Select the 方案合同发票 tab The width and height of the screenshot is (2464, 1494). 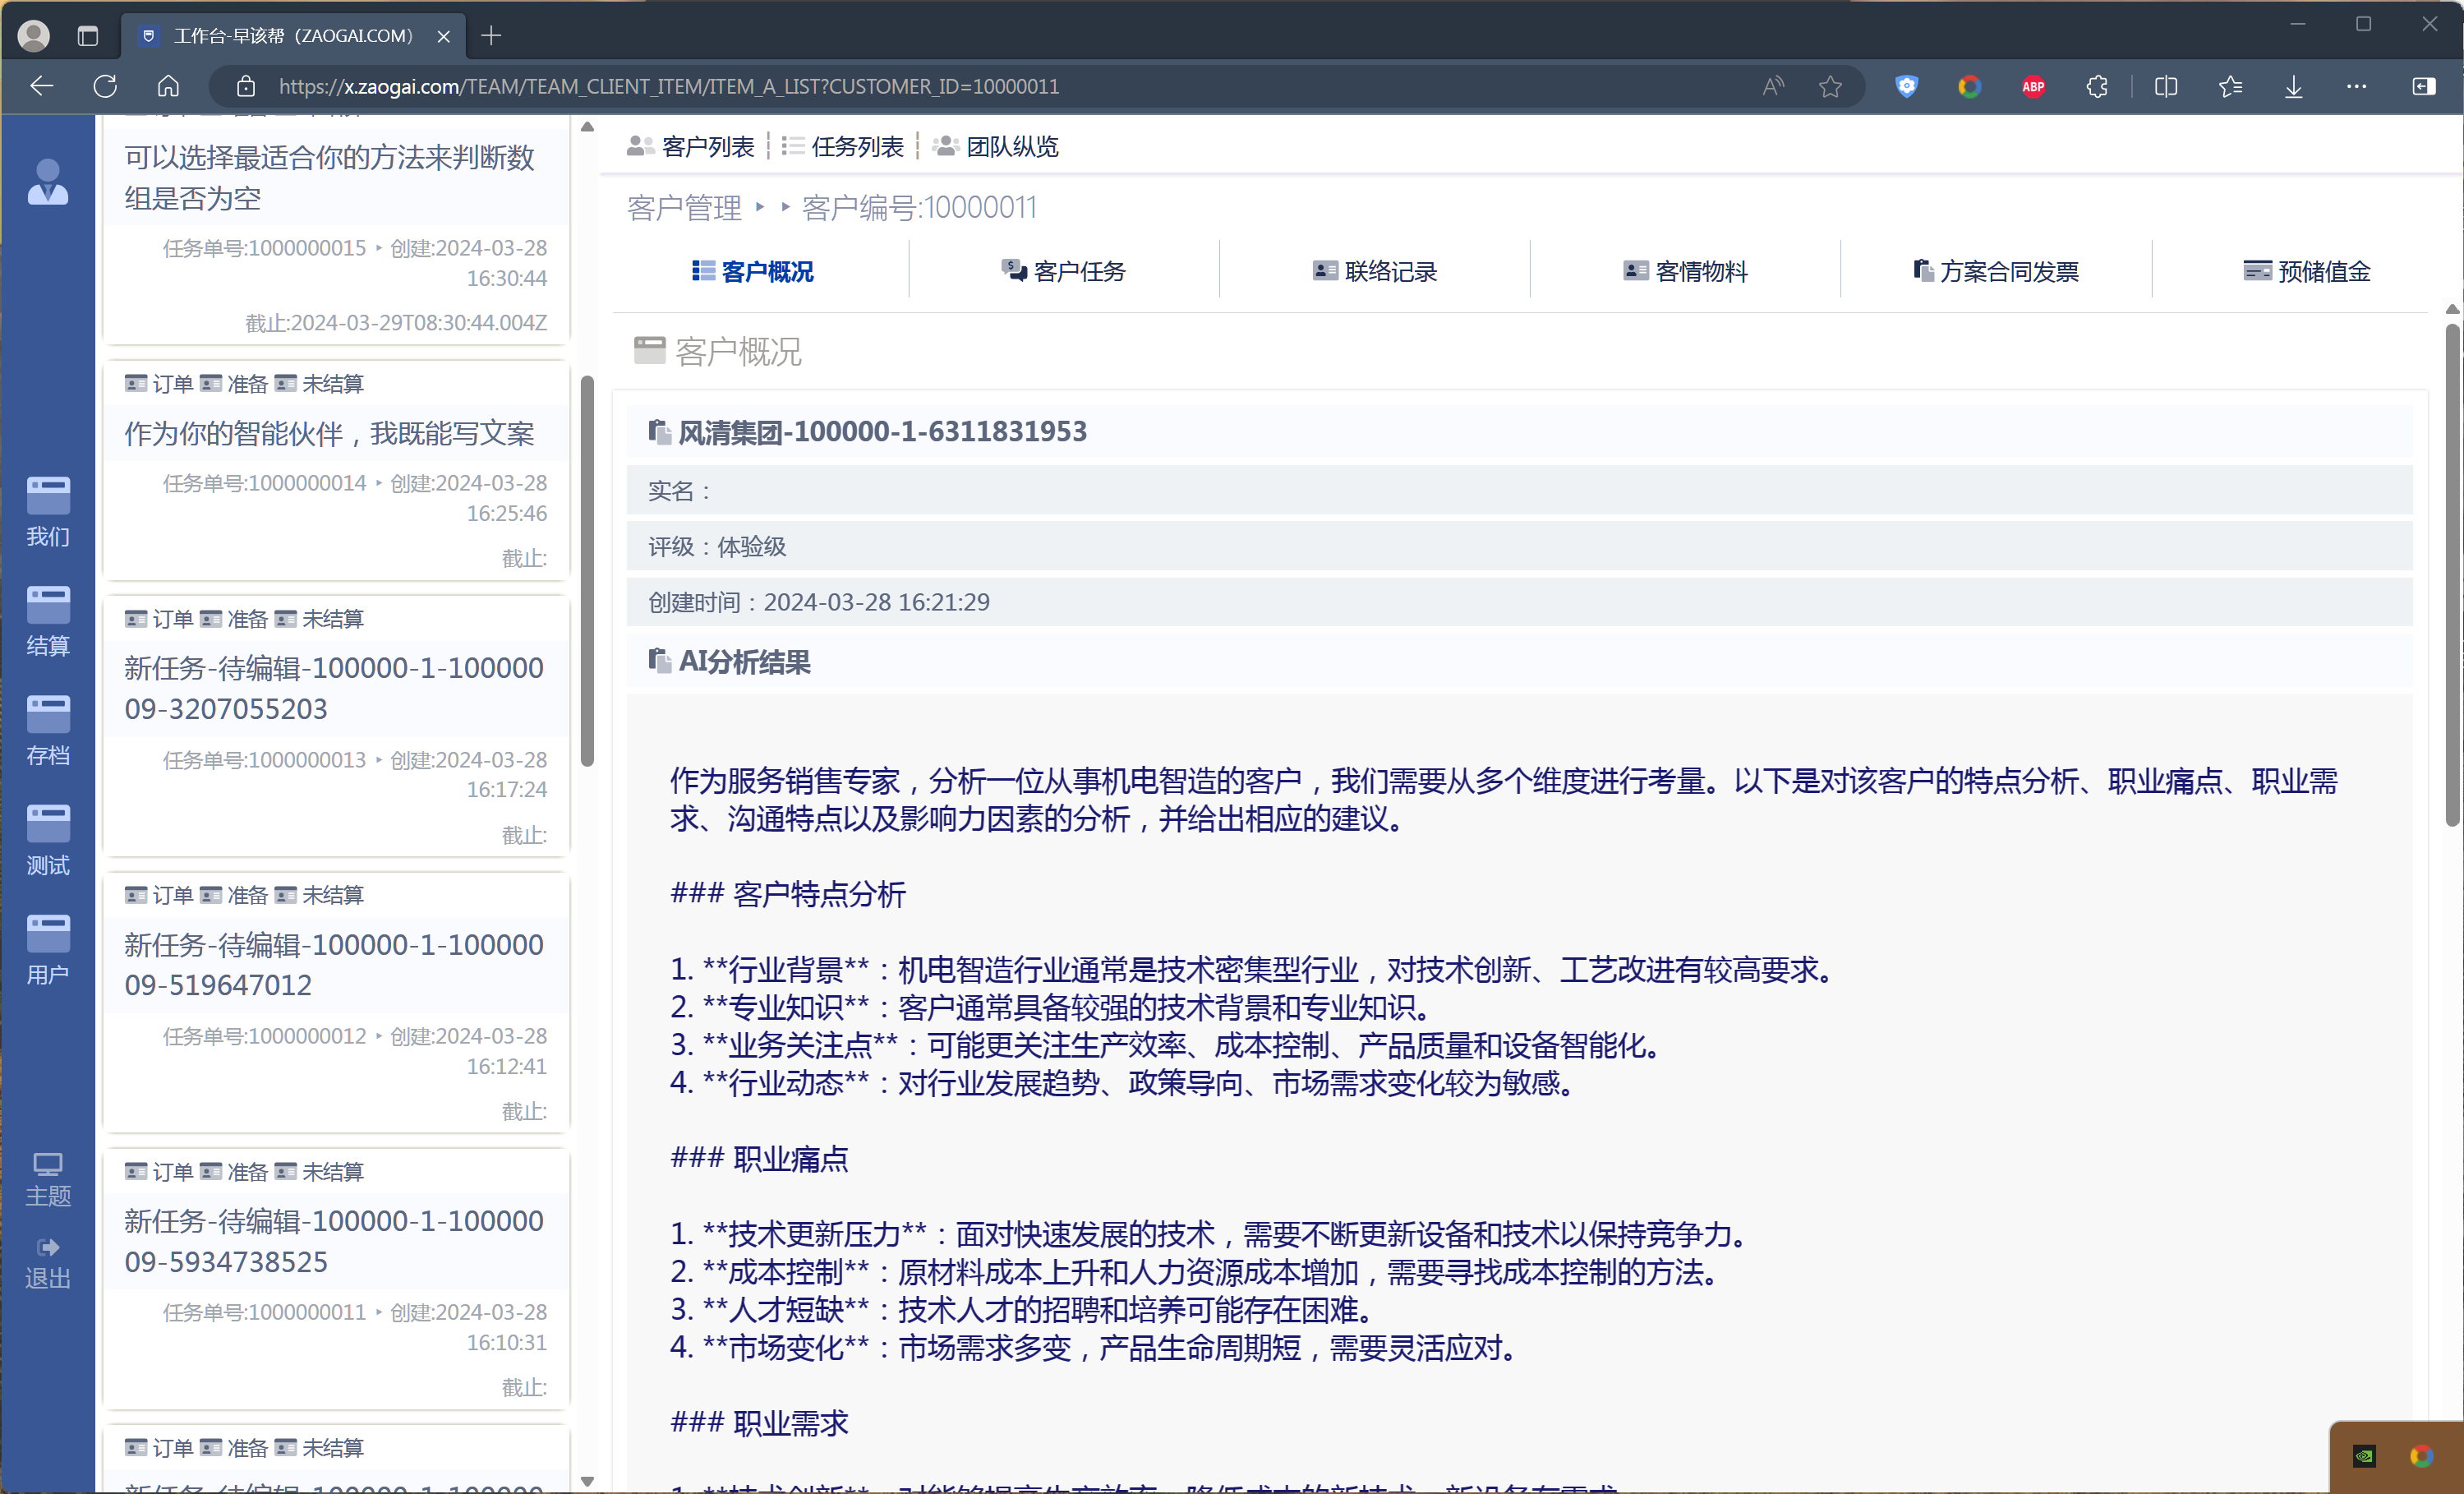(x=1996, y=271)
